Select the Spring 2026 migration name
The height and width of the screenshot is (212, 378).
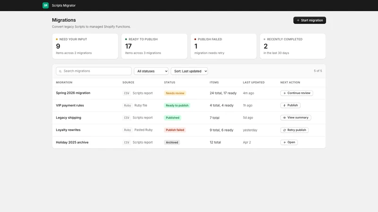point(73,93)
